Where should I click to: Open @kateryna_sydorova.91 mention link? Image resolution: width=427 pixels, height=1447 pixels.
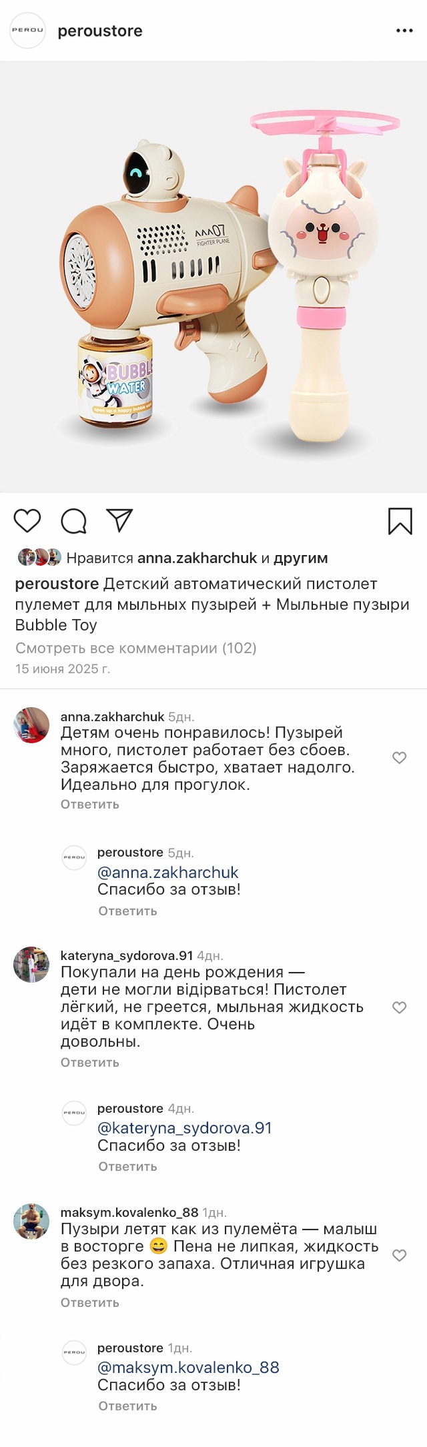(x=184, y=1128)
